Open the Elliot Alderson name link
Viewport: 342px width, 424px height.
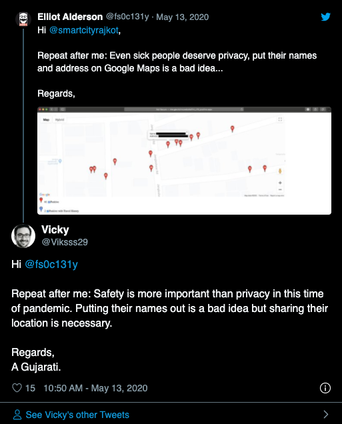point(70,17)
